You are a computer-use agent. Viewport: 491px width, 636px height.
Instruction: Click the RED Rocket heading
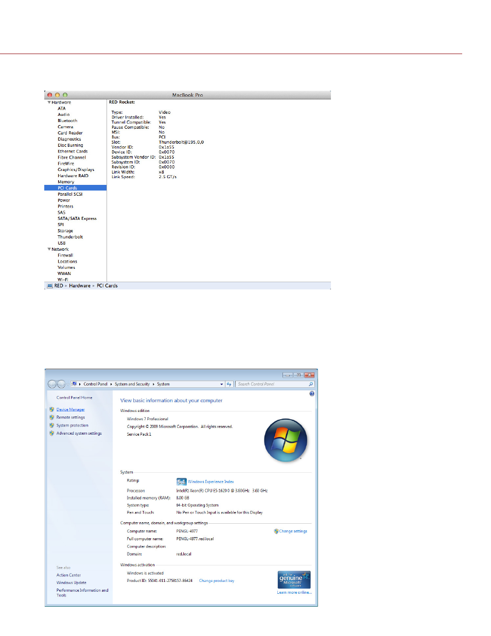click(x=122, y=102)
